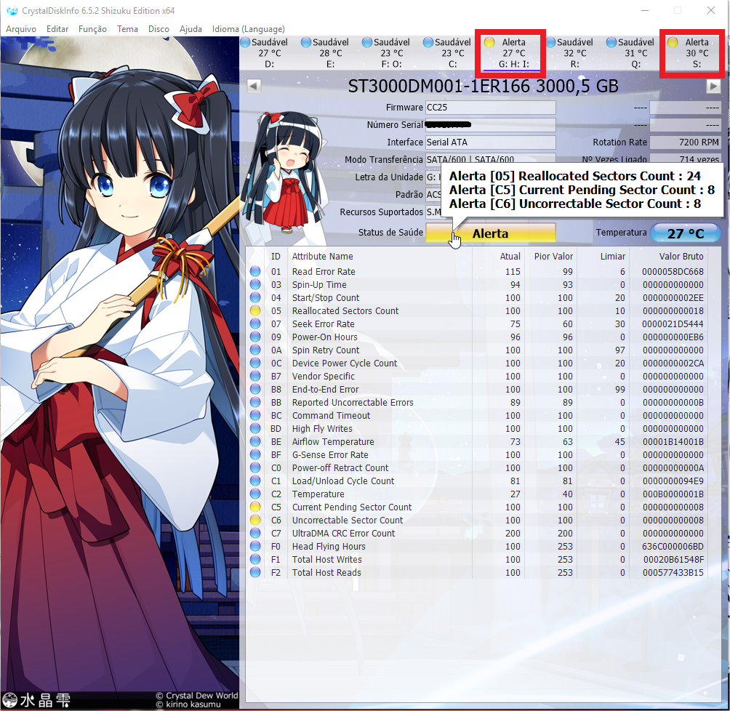
Task: Click the blue status icon for High Fly Writes
Action: coord(255,428)
